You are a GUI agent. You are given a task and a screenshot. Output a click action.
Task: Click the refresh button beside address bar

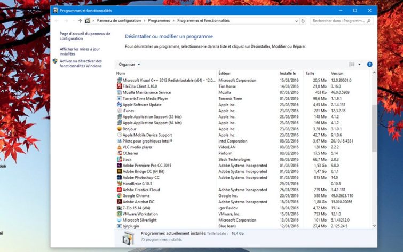point(303,21)
